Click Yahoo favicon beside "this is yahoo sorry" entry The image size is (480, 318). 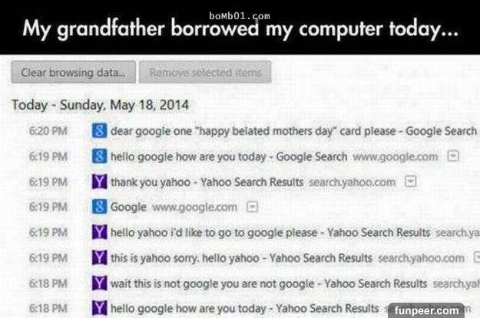click(x=98, y=257)
